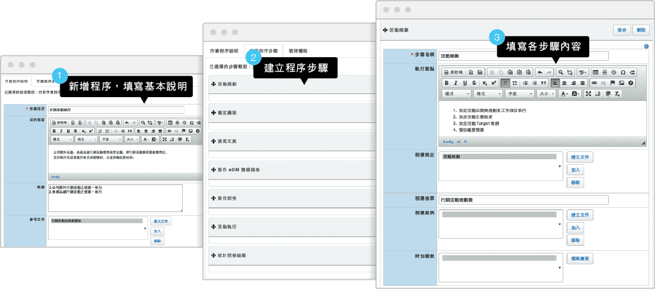Open the 附加檔案 list dropdown arrow
This screenshot has height=289, width=655.
pyautogui.click(x=560, y=267)
